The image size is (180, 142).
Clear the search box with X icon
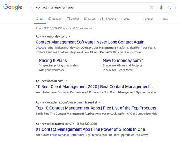click(x=151, y=8)
